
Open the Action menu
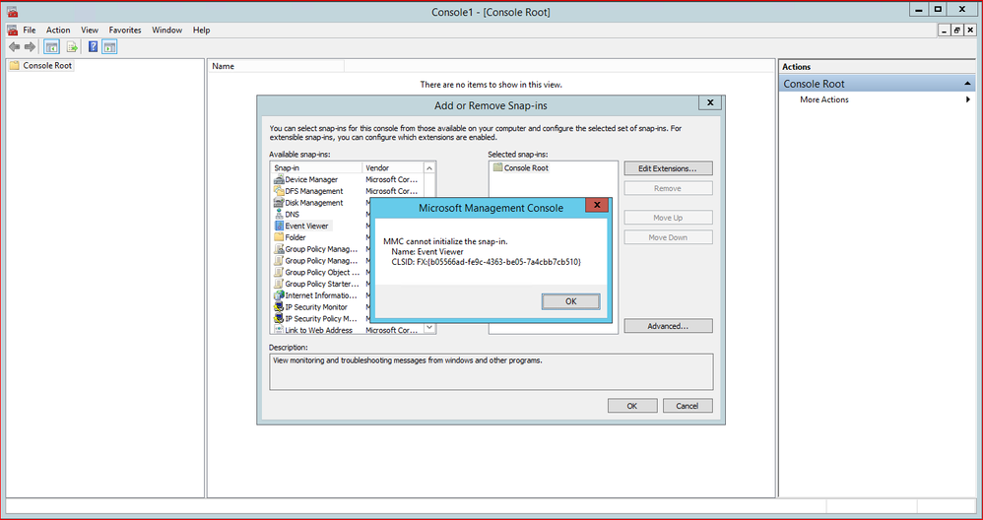pos(58,31)
